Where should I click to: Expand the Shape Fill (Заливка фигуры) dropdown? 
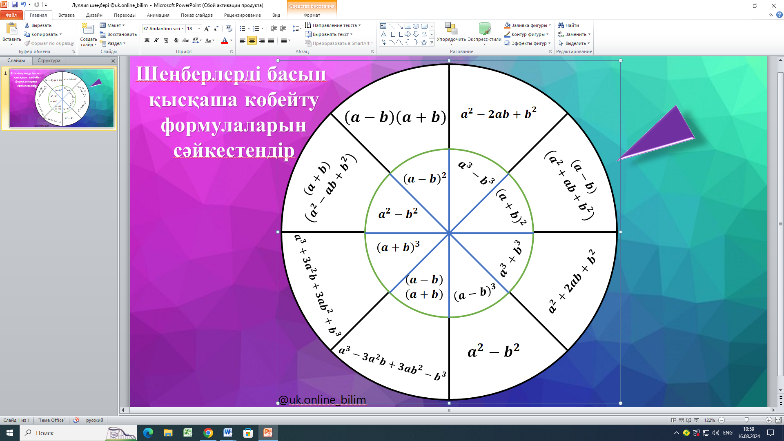point(550,25)
